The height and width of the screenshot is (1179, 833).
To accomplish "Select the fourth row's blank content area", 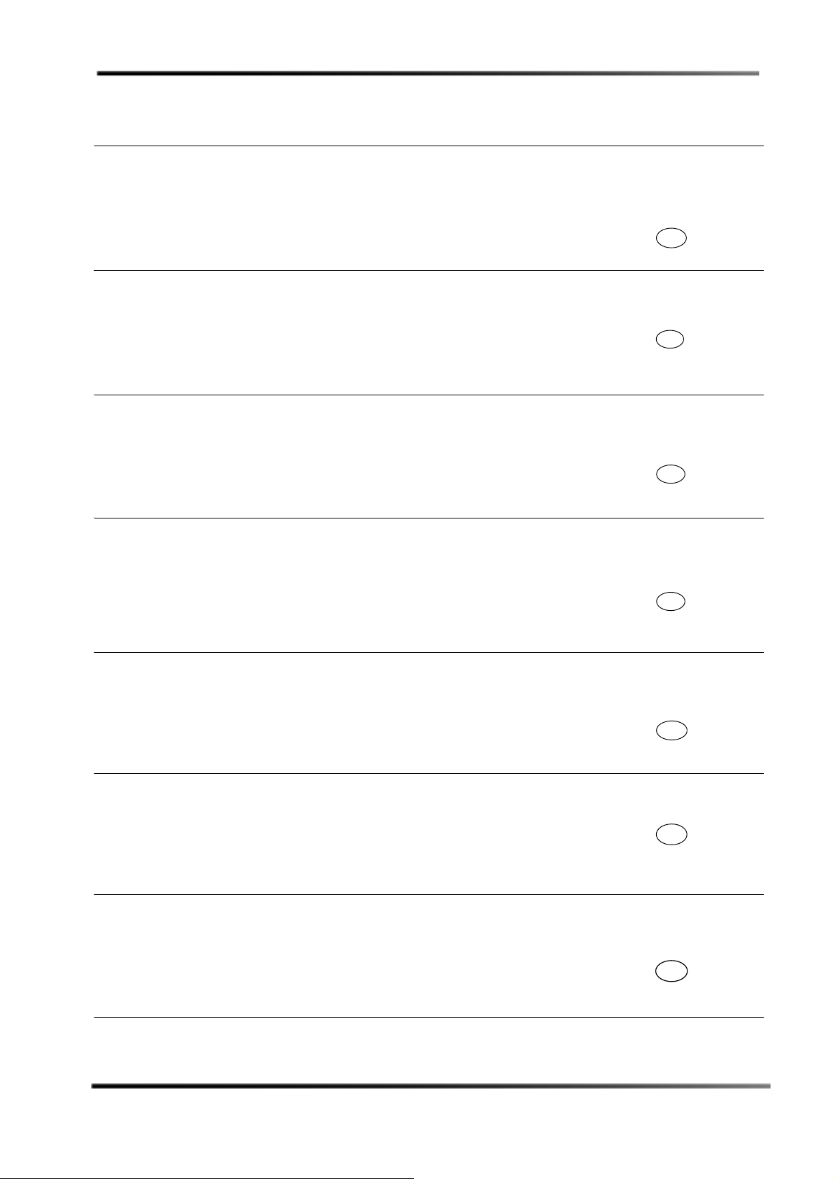I will 350,585.
